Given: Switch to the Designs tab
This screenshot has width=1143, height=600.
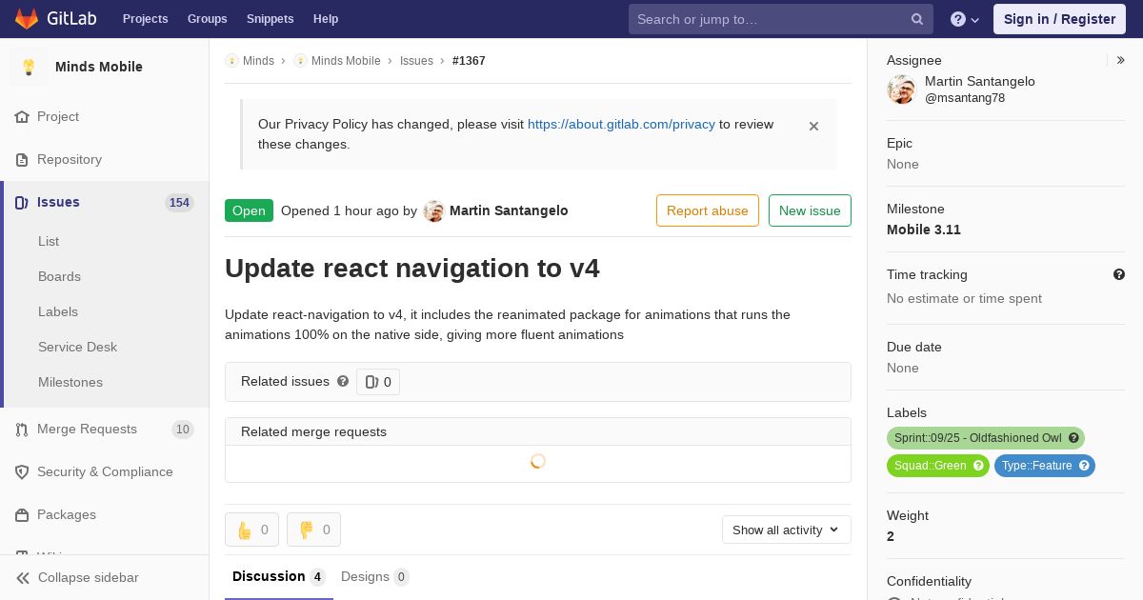Looking at the screenshot, I should pos(375,576).
